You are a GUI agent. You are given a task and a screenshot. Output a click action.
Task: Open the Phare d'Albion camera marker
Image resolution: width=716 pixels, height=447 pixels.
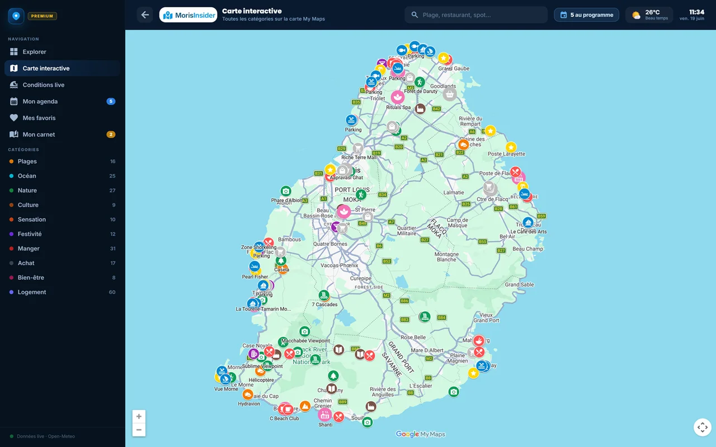click(x=286, y=191)
